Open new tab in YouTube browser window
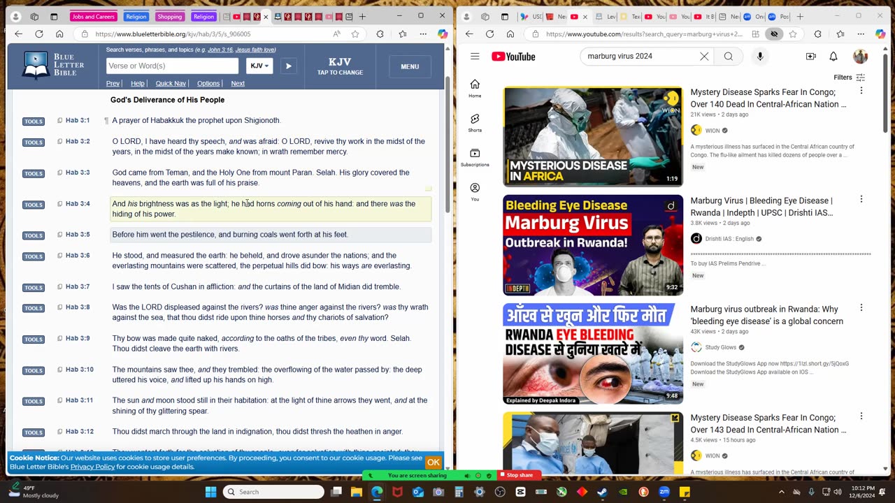 click(x=800, y=16)
